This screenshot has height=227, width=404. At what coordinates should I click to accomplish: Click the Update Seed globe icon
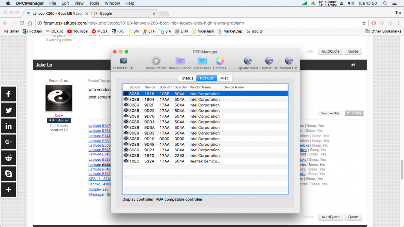pos(248,62)
